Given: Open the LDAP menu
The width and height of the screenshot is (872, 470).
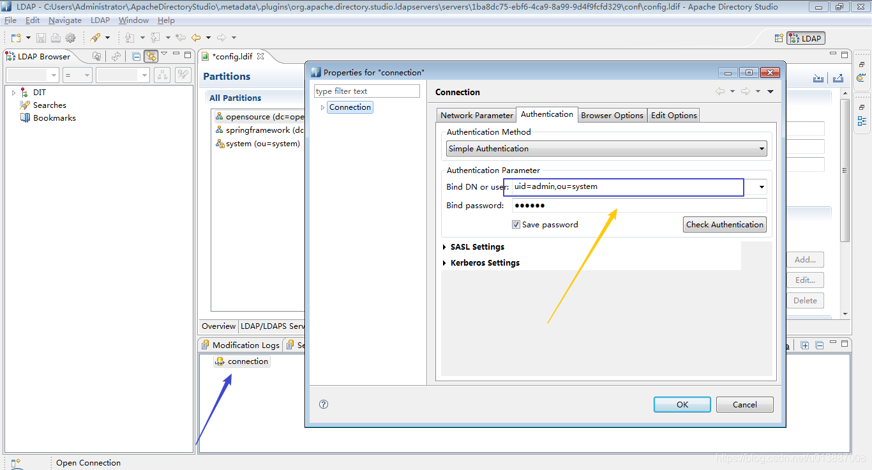Looking at the screenshot, I should pyautogui.click(x=100, y=20).
